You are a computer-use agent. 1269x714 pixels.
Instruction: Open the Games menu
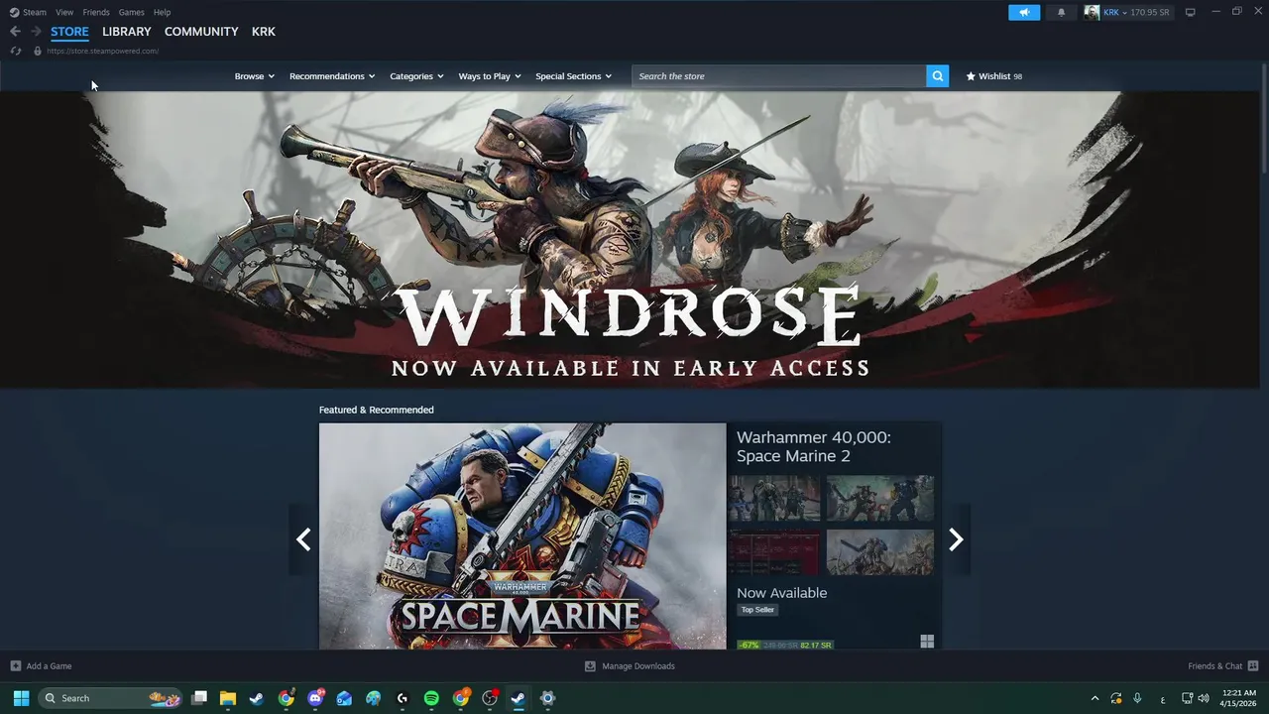[131, 12]
